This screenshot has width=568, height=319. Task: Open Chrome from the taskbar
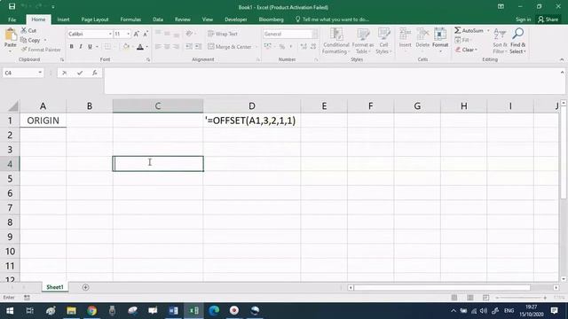tap(92, 311)
